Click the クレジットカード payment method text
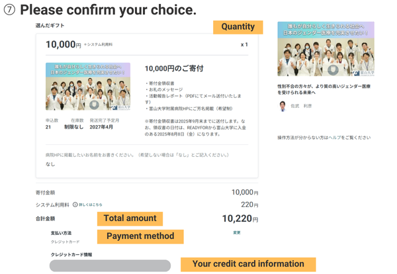This screenshot has width=397, height=274. coord(65,242)
